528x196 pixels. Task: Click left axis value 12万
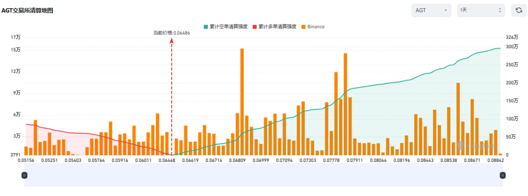point(16,71)
